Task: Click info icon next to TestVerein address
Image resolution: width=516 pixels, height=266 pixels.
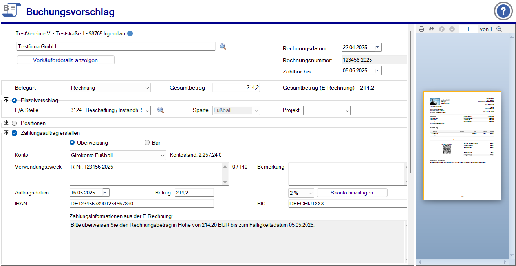Action: [130, 33]
